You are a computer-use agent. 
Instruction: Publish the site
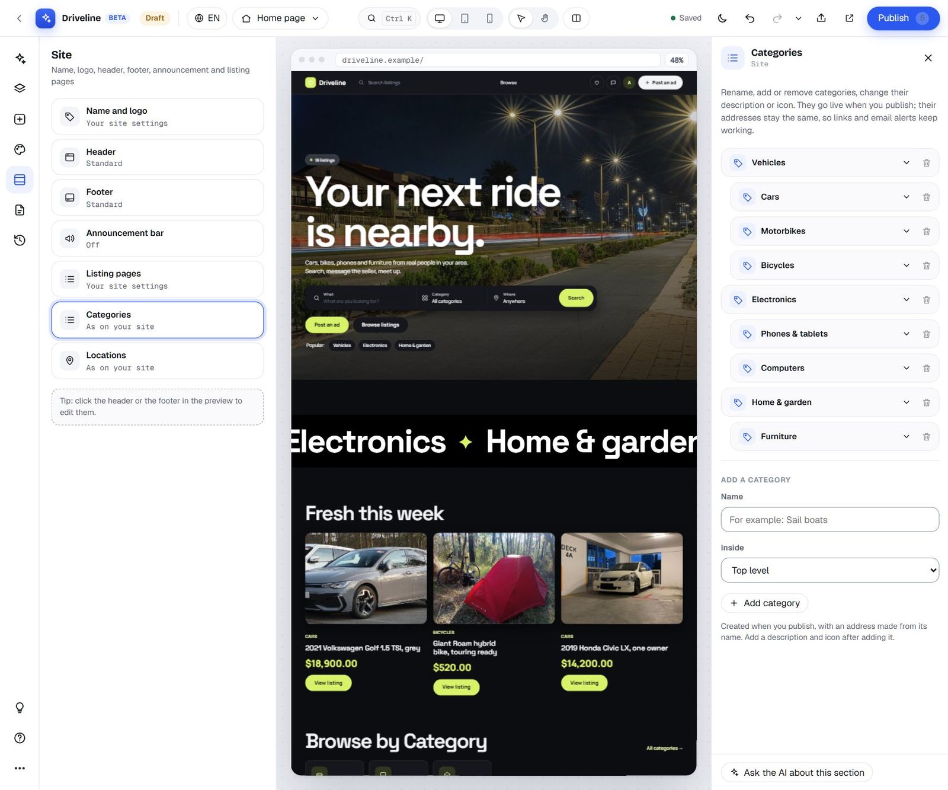tap(903, 18)
